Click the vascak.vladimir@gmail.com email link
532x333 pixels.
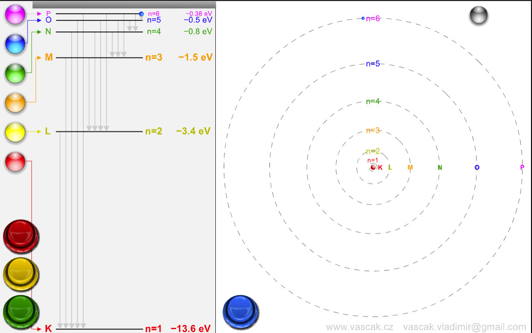pyautogui.click(x=465, y=327)
